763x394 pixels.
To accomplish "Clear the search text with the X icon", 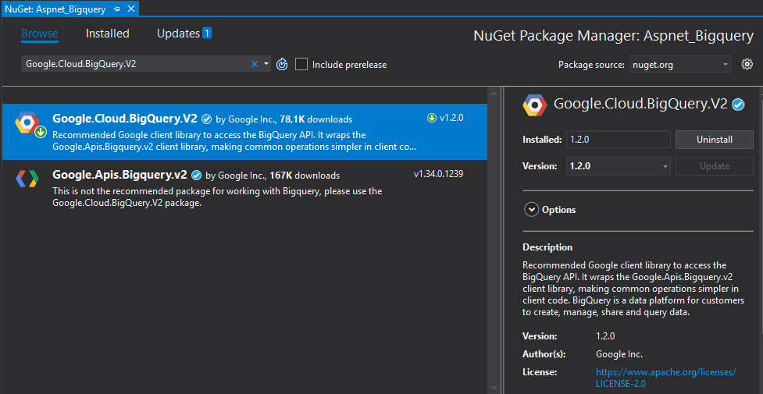I will tap(254, 64).
